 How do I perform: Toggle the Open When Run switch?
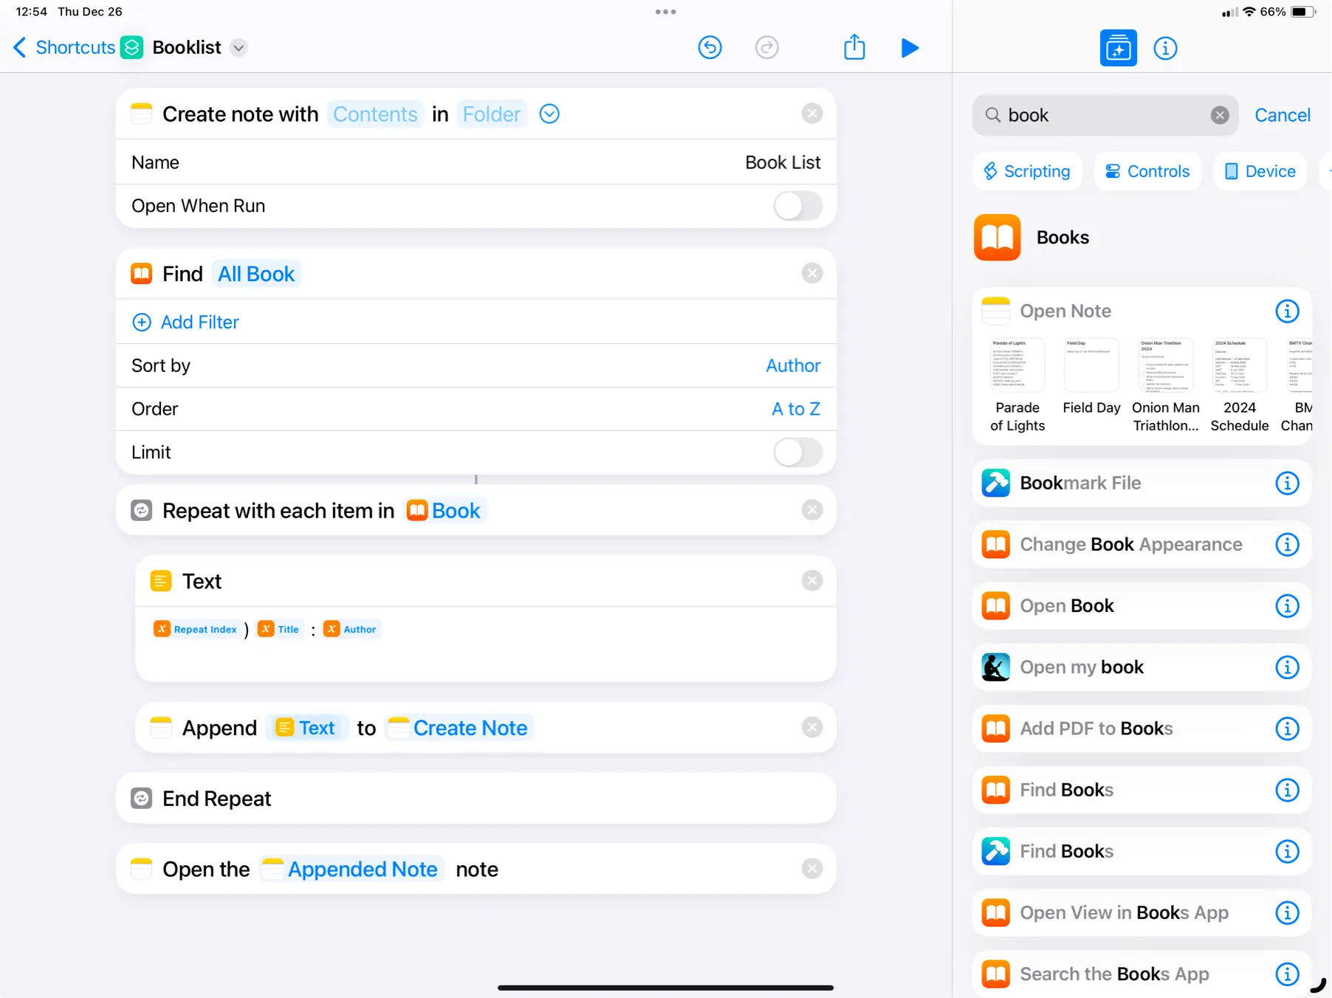point(797,206)
